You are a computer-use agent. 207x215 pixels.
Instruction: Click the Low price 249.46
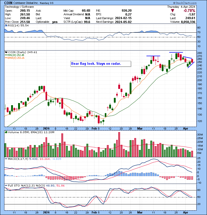coord(25,18)
